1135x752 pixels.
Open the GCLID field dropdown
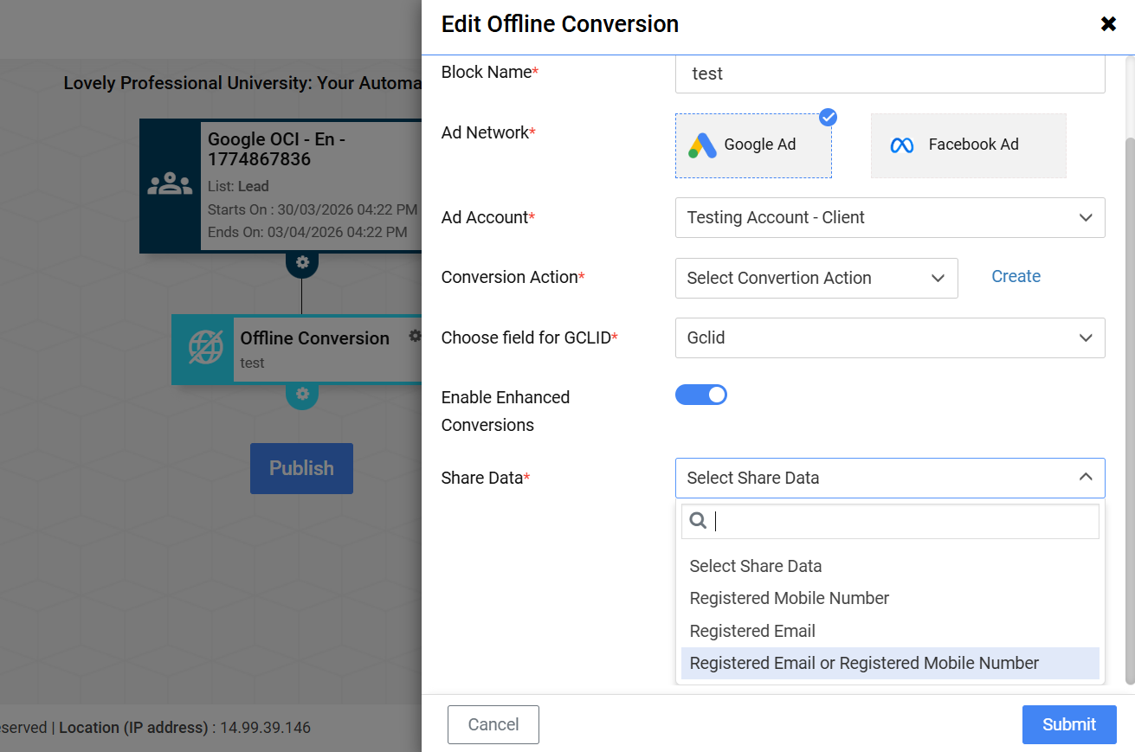coord(889,337)
